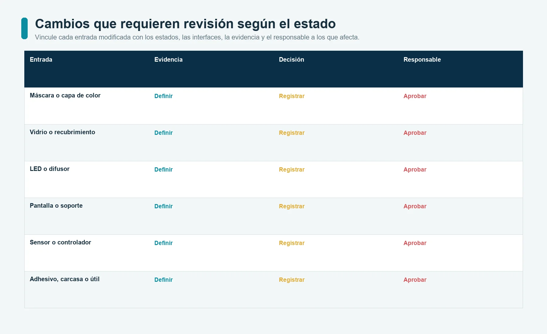Screen dimensions: 547x334
Task: Select 'Adhesivo, carcasa o útil' entry
Action: coord(65,279)
